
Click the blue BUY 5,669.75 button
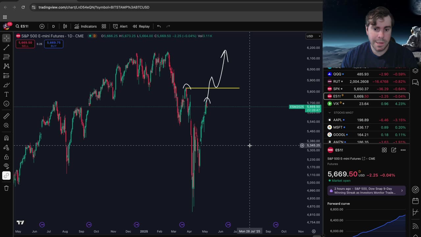coord(54,44)
